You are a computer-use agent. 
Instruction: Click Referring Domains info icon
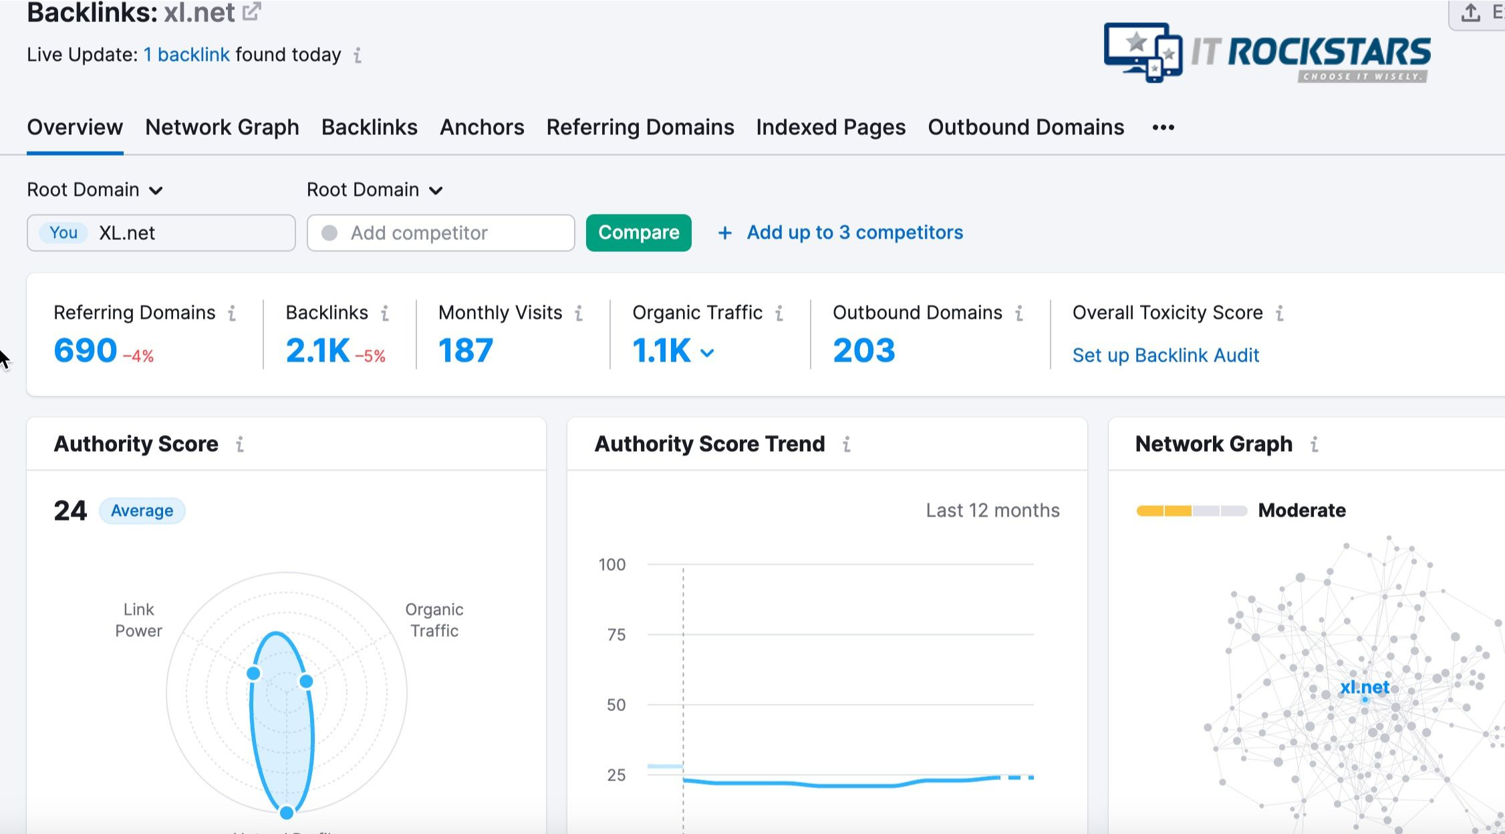pos(232,313)
